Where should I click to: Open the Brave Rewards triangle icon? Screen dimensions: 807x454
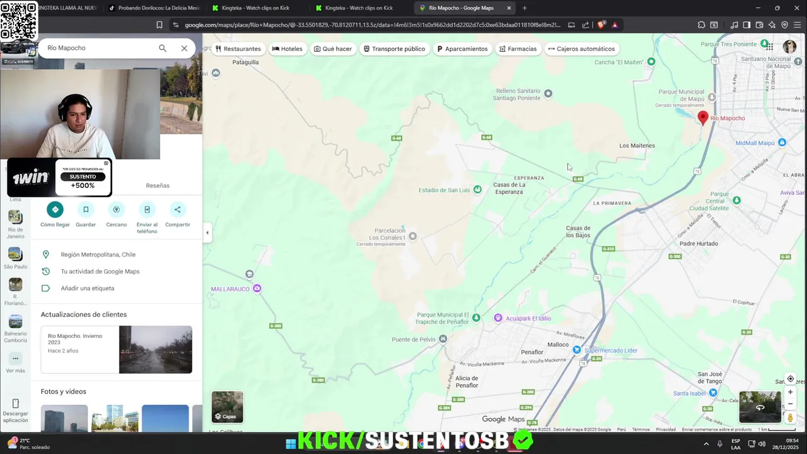point(615,25)
